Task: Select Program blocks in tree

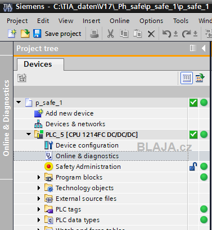Action: pos(79,177)
